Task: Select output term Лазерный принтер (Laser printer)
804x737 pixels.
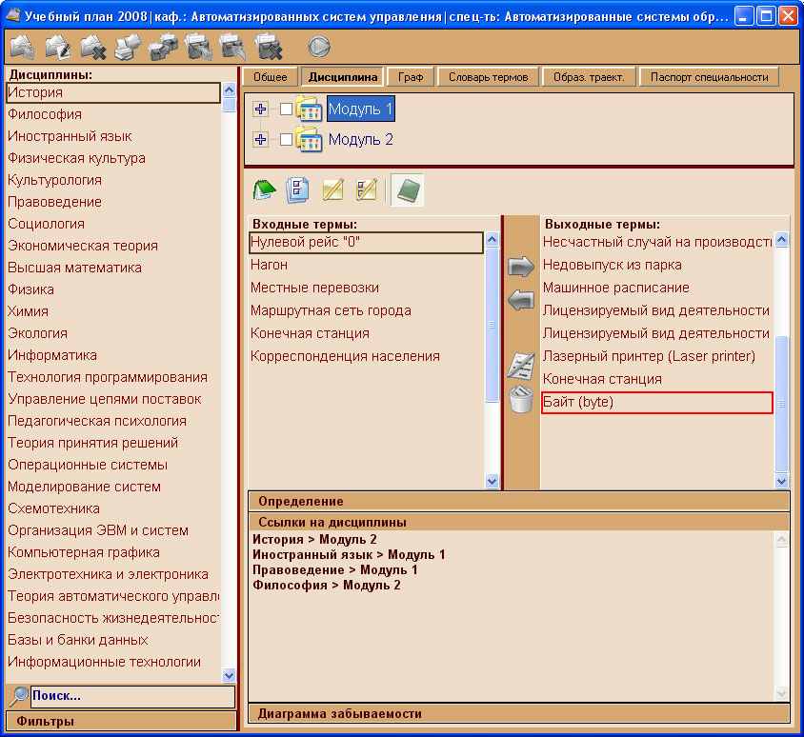Action: pyautogui.click(x=657, y=356)
